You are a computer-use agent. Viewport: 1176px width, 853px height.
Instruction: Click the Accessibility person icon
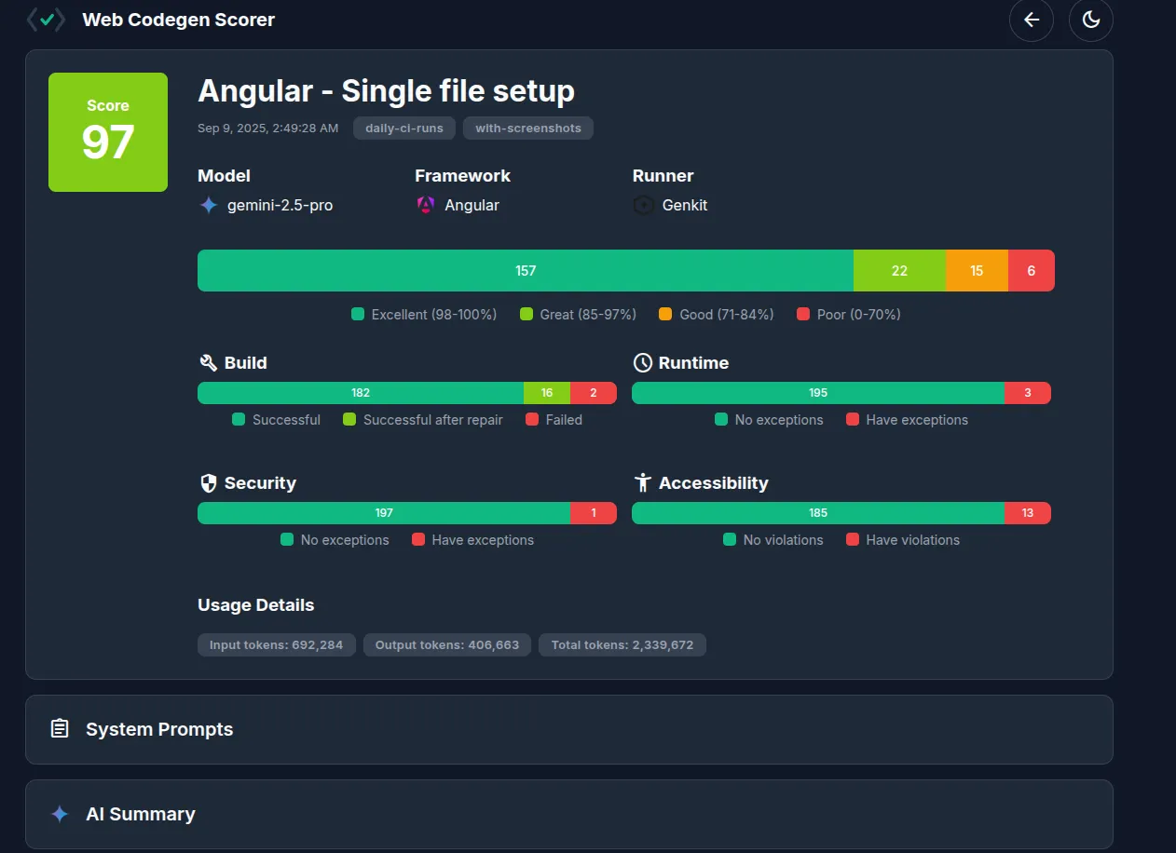point(642,483)
